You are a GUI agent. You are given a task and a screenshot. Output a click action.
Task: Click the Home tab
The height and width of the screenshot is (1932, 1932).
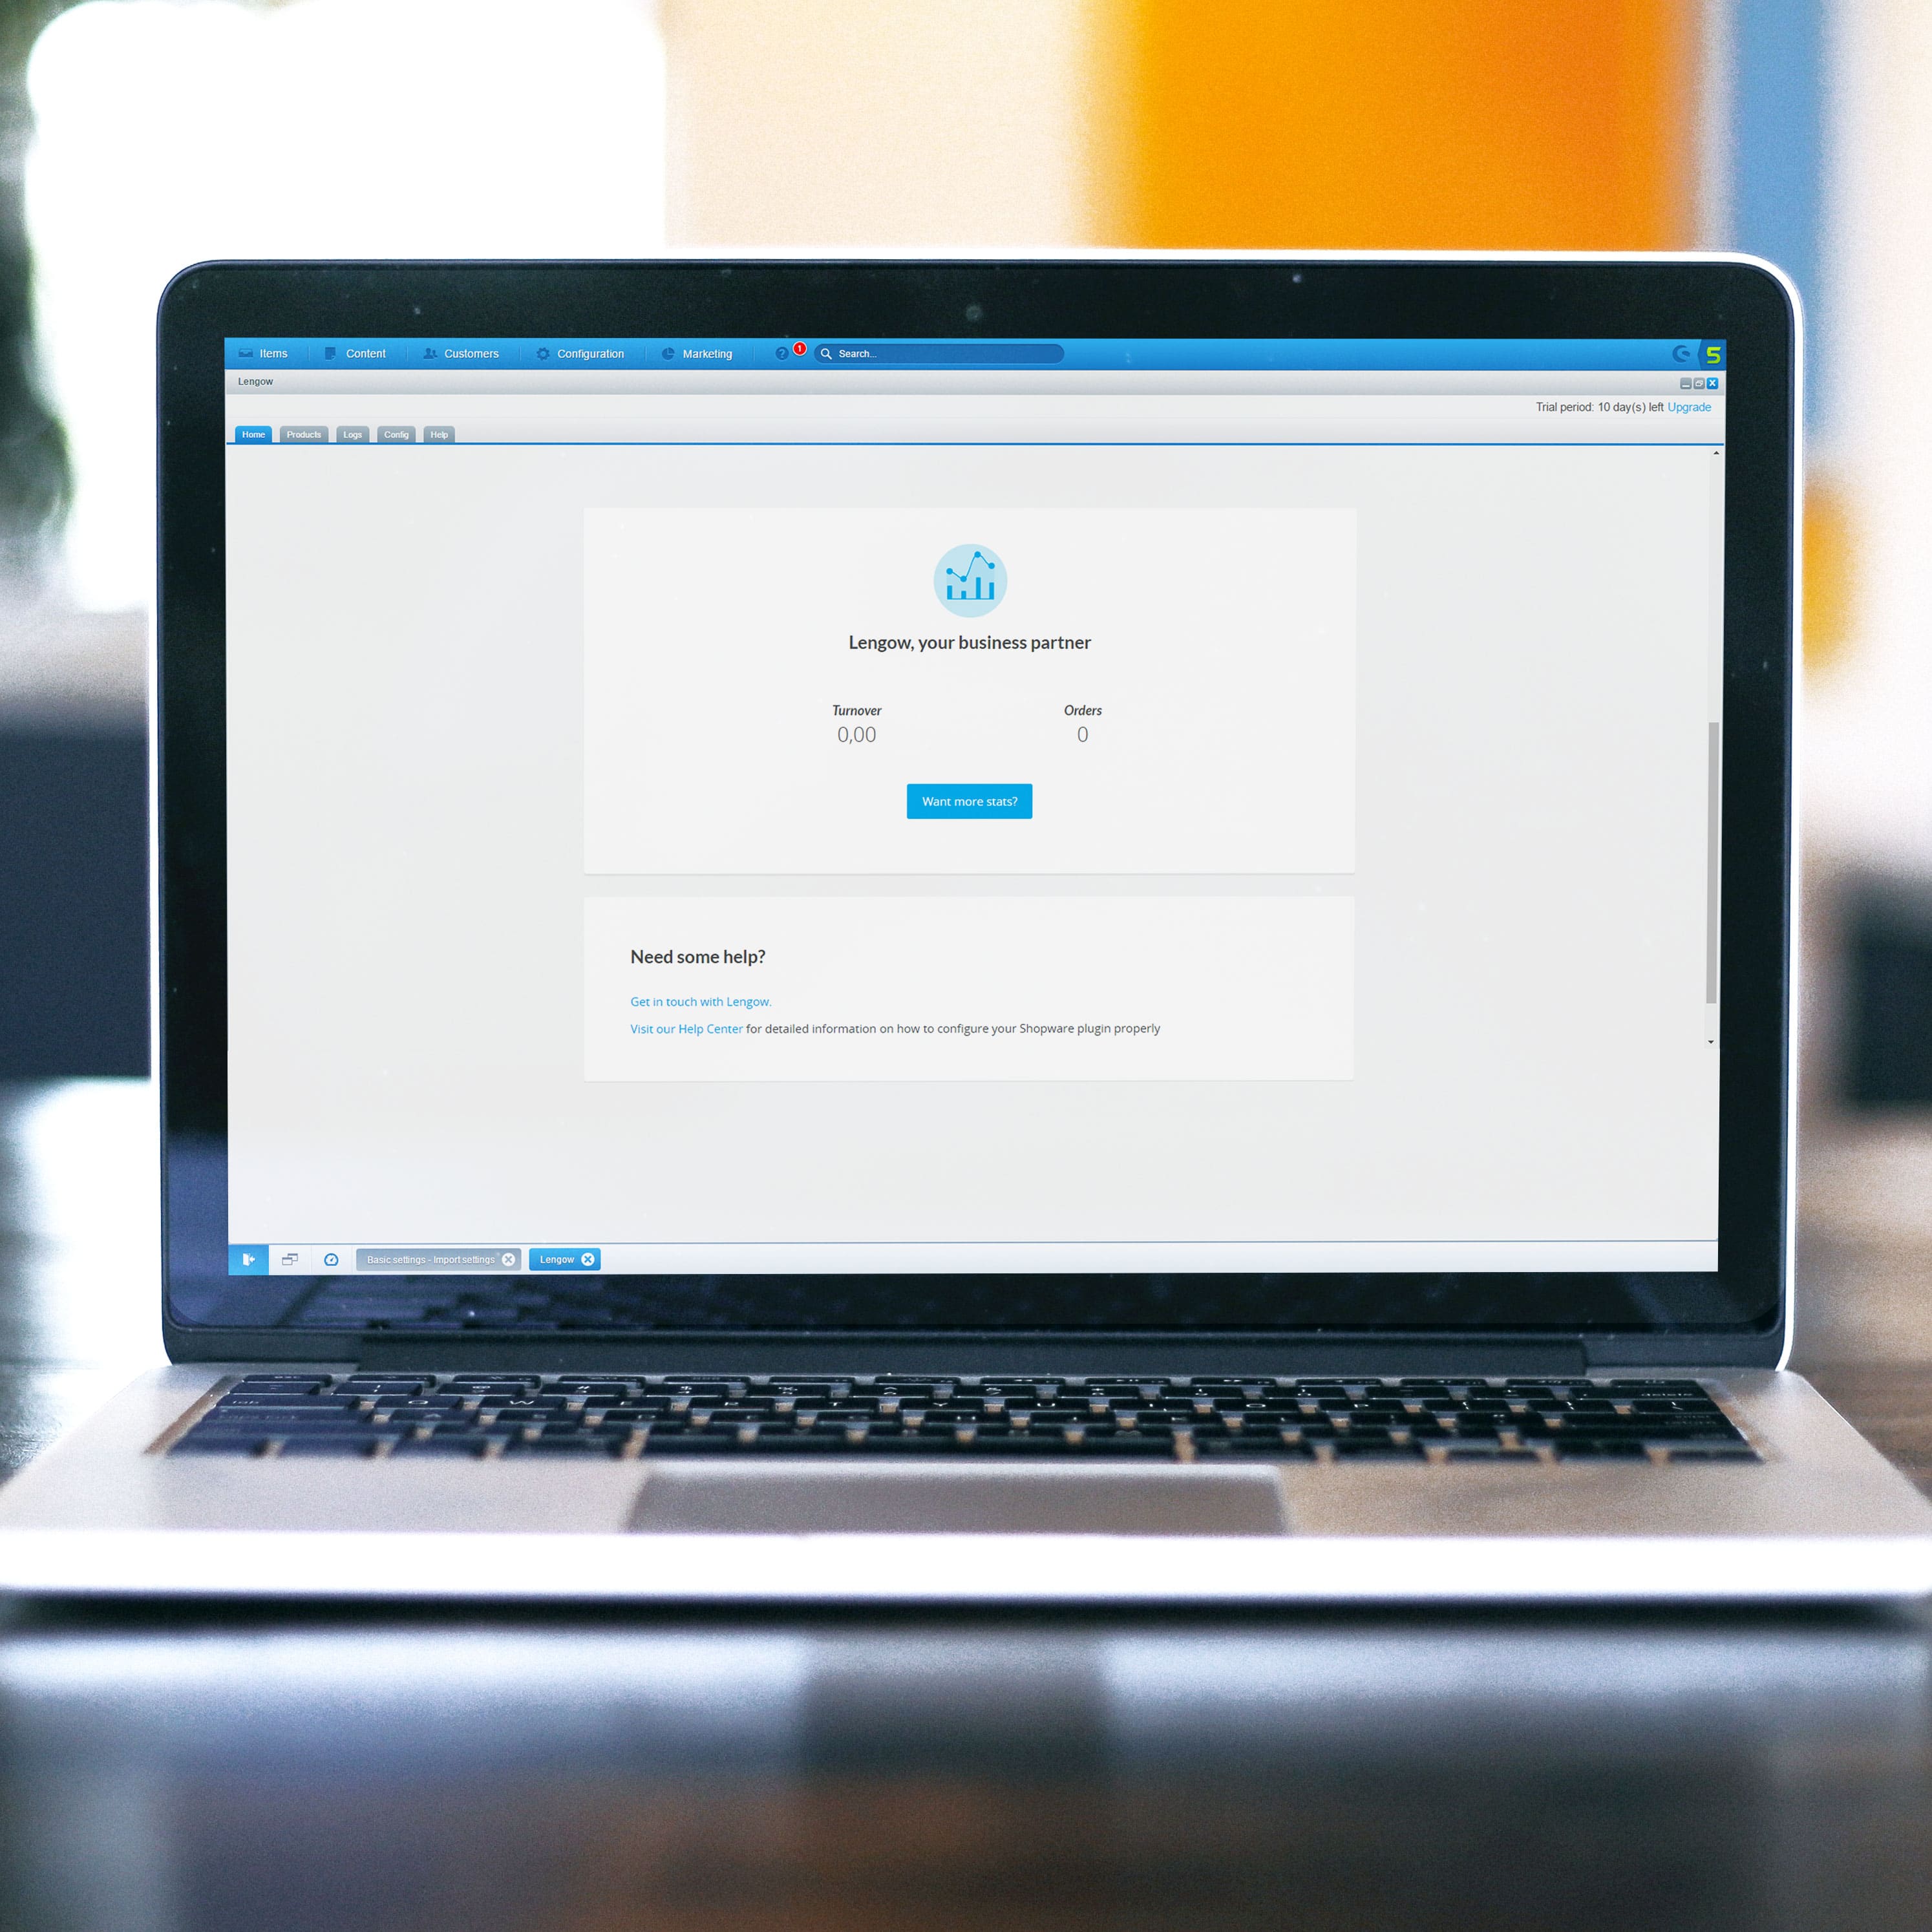pyautogui.click(x=255, y=434)
